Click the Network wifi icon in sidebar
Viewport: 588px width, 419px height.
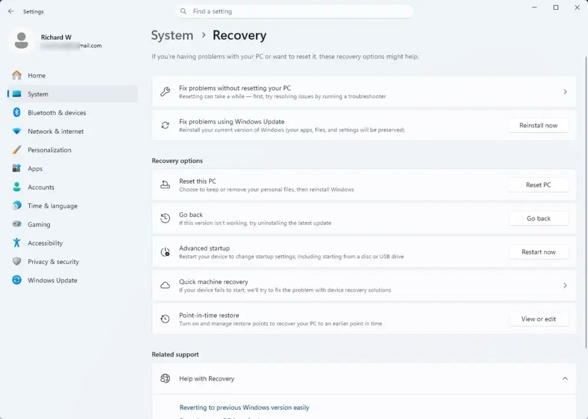click(x=17, y=131)
